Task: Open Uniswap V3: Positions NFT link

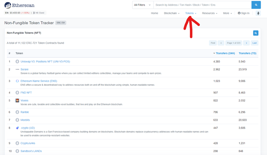Action: [x=45, y=61]
